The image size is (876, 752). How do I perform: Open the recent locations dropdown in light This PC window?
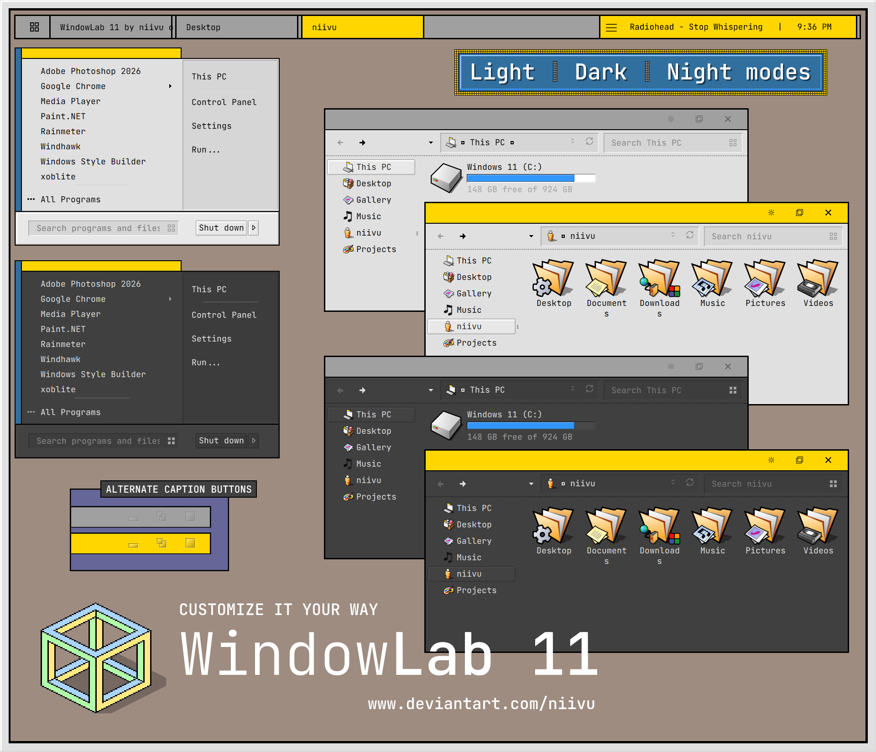point(431,142)
